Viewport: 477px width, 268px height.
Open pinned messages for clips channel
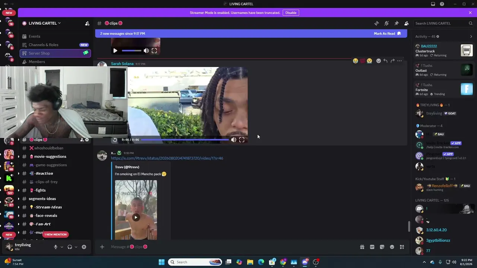pos(397,23)
